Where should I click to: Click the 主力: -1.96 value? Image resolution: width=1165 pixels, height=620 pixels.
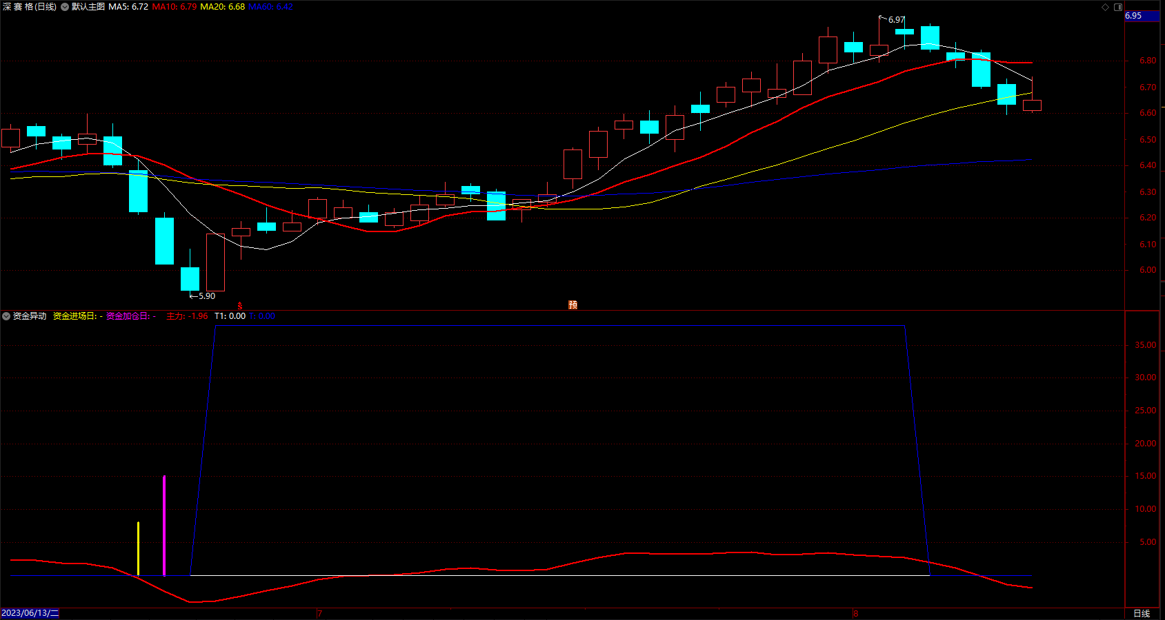[187, 316]
